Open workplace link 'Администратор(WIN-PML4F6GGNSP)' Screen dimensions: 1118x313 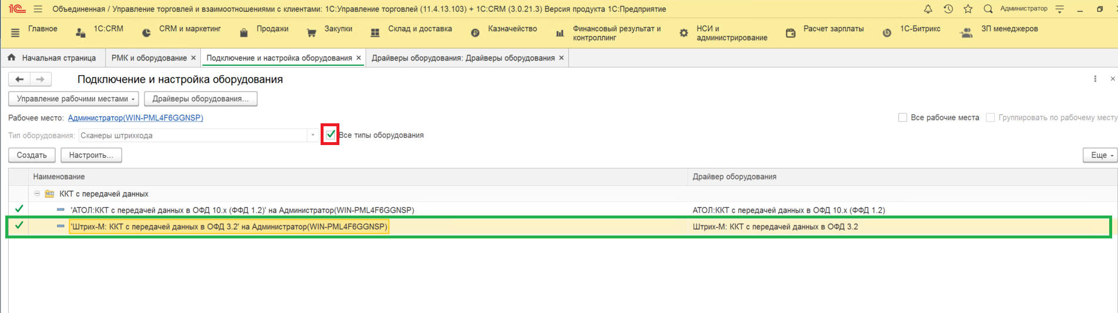135,117
